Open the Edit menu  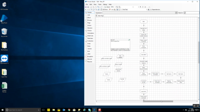pyautogui.click(x=91, y=4)
